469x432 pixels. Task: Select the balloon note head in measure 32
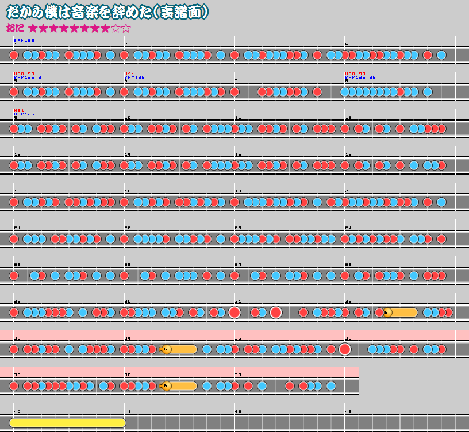click(x=387, y=313)
